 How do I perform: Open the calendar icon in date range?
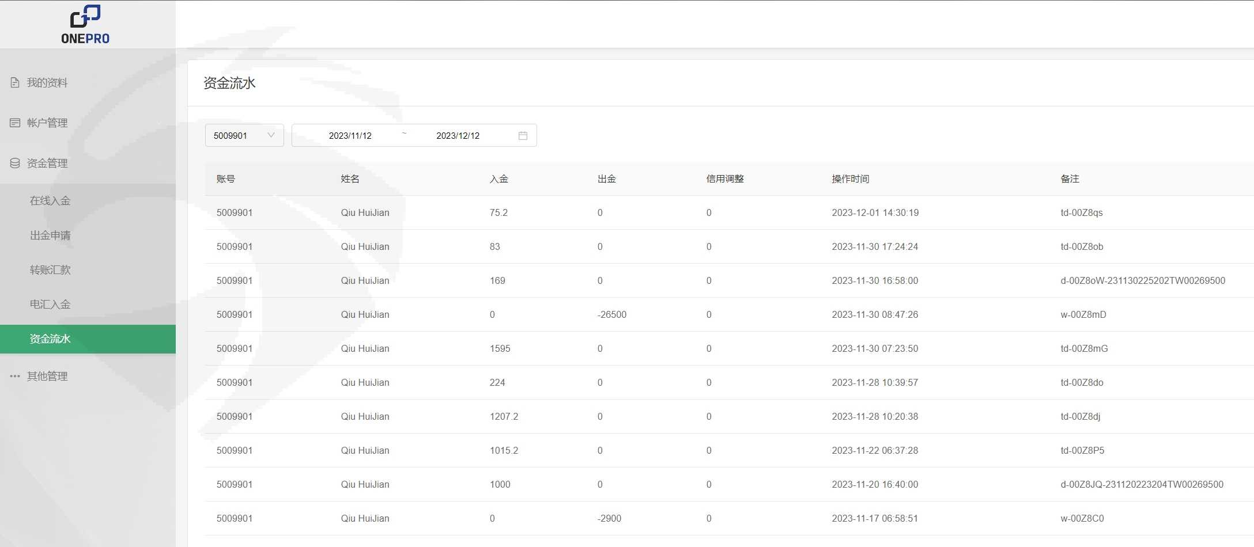coord(523,136)
